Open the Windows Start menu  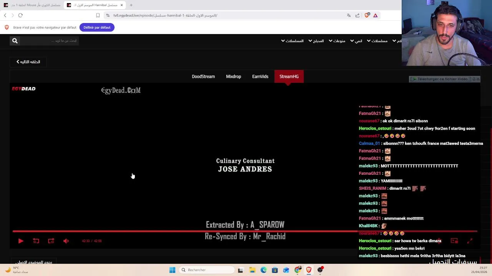172,270
